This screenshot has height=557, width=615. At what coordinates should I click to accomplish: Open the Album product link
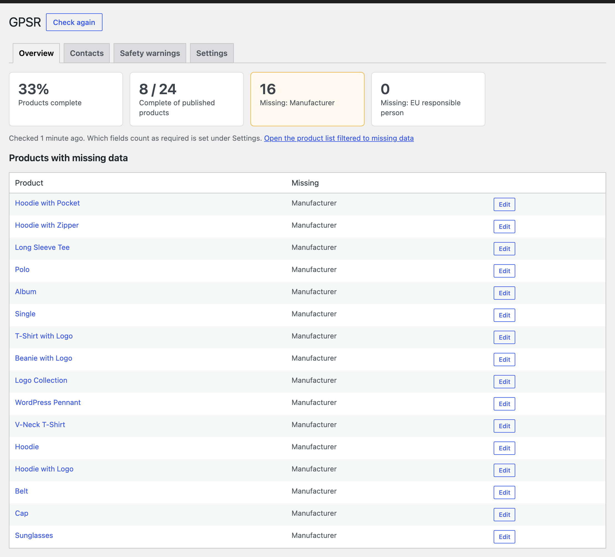point(25,292)
